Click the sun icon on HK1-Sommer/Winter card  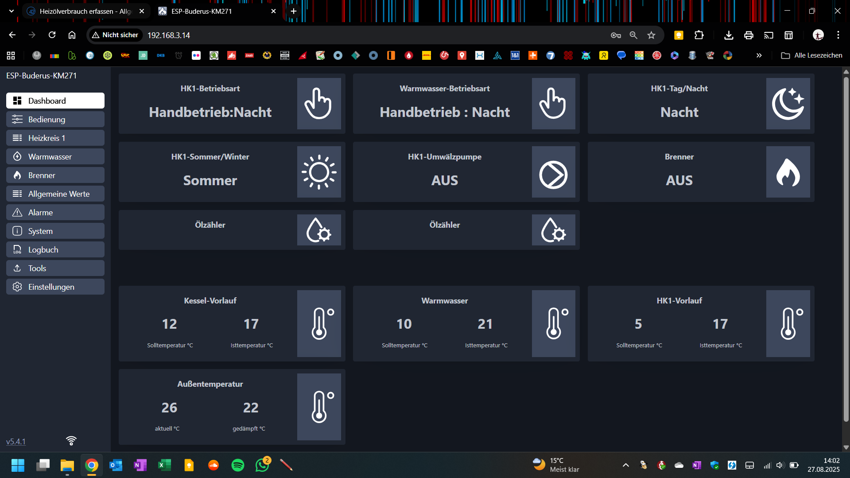point(318,172)
